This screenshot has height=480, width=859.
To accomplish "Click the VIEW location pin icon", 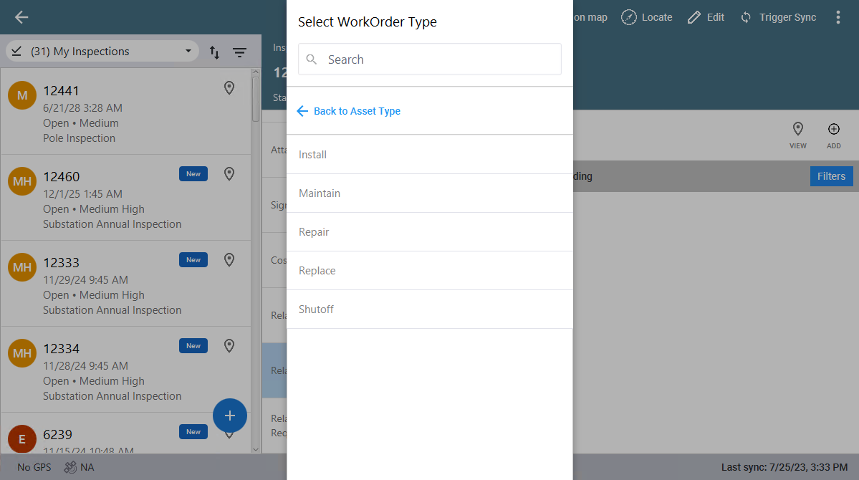I will (797, 130).
